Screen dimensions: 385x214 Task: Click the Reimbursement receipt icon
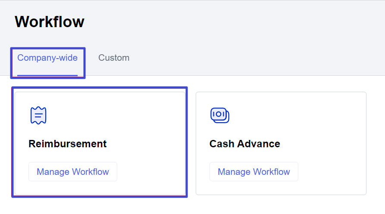[x=38, y=115]
